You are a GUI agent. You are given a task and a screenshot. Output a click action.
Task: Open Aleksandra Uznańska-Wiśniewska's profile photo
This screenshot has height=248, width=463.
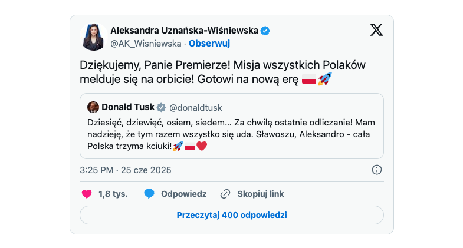[x=93, y=37]
